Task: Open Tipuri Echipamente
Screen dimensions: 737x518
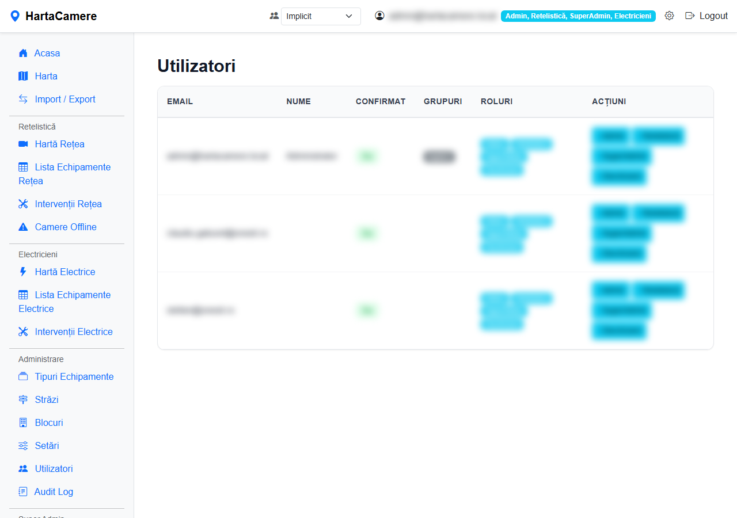Action: (74, 376)
